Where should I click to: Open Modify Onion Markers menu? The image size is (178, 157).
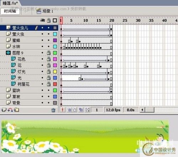[x=88, y=110]
